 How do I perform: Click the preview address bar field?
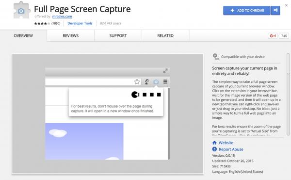pyautogui.click(x=93, y=82)
